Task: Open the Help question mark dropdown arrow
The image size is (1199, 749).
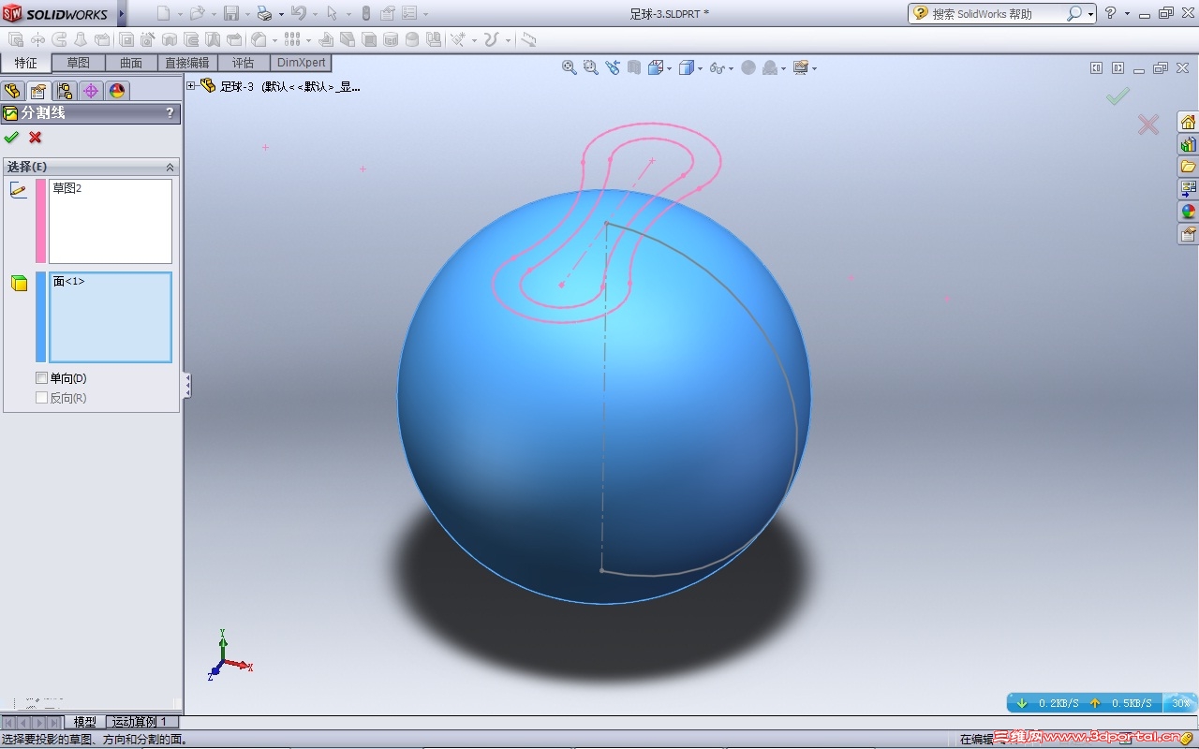Action: pos(1127,14)
